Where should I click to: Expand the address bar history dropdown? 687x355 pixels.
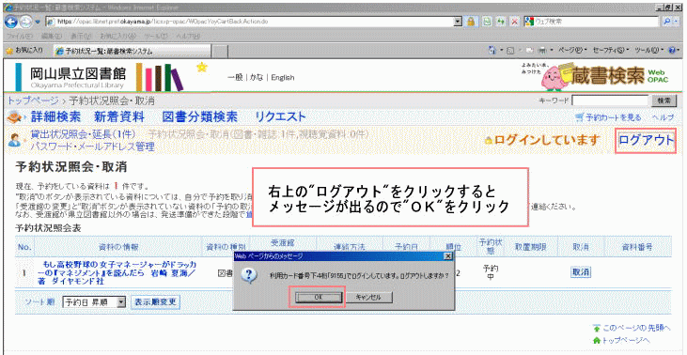459,21
